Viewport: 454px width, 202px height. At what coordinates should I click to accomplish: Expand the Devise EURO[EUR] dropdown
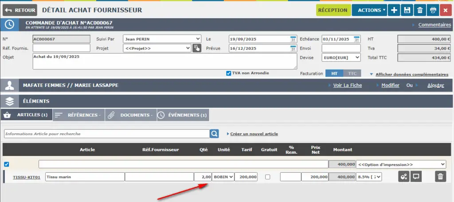(341, 58)
